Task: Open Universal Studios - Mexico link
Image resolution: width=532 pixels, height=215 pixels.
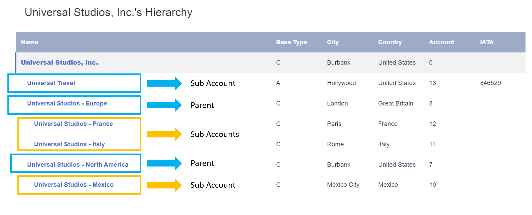Action: tap(74, 185)
